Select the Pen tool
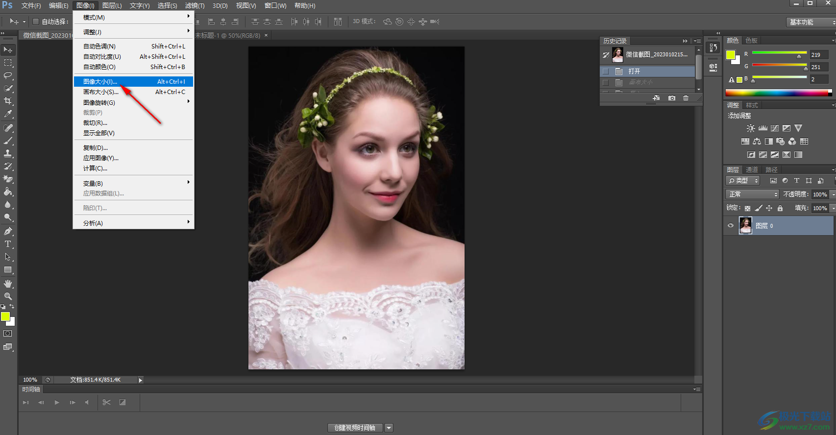 coord(8,231)
